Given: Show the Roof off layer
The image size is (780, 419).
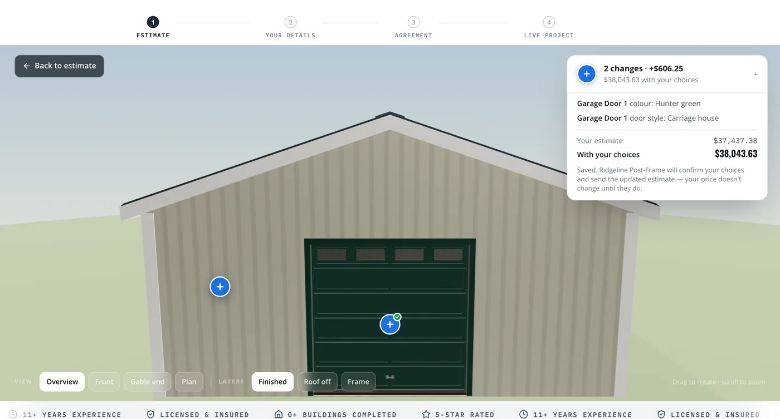Looking at the screenshot, I should coord(318,382).
